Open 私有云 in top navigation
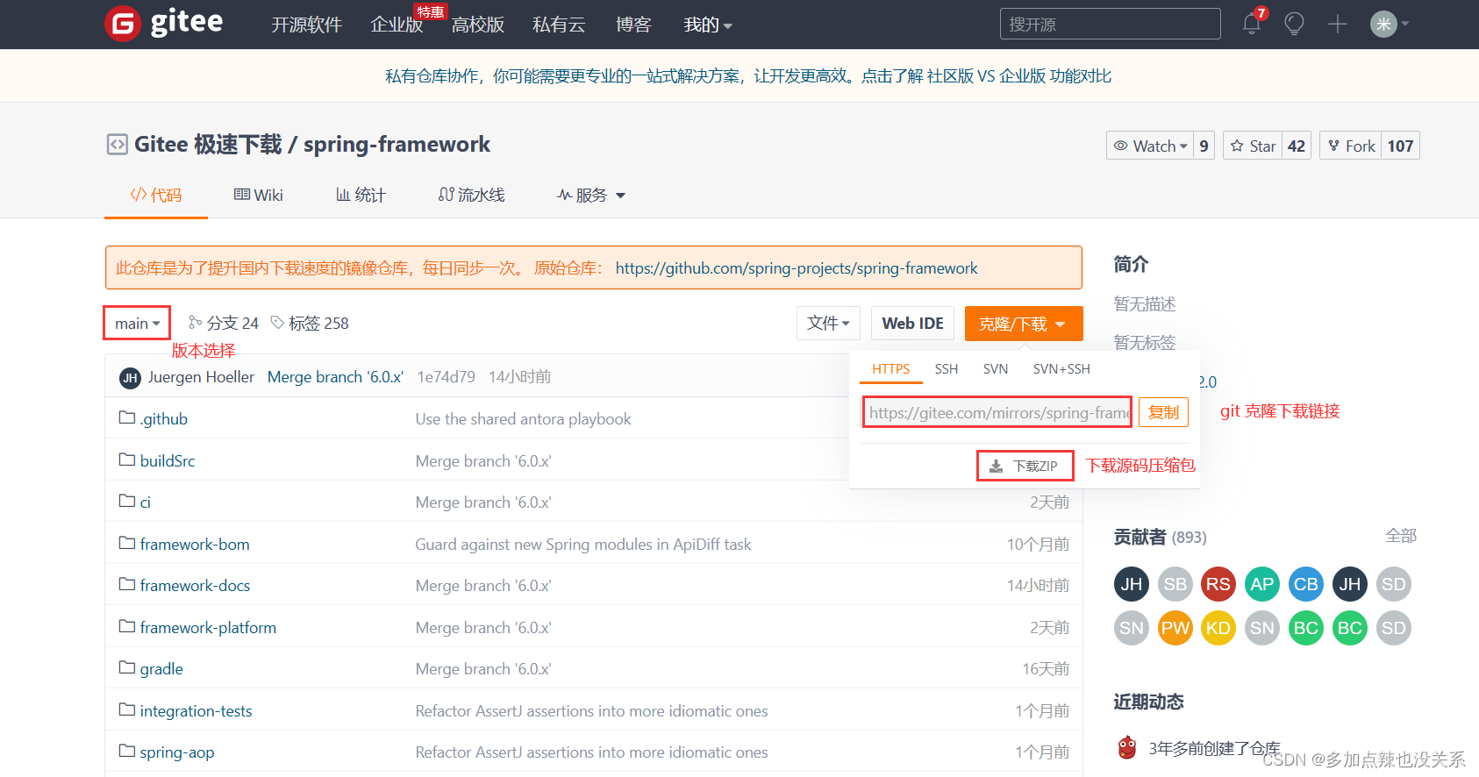 pyautogui.click(x=559, y=25)
